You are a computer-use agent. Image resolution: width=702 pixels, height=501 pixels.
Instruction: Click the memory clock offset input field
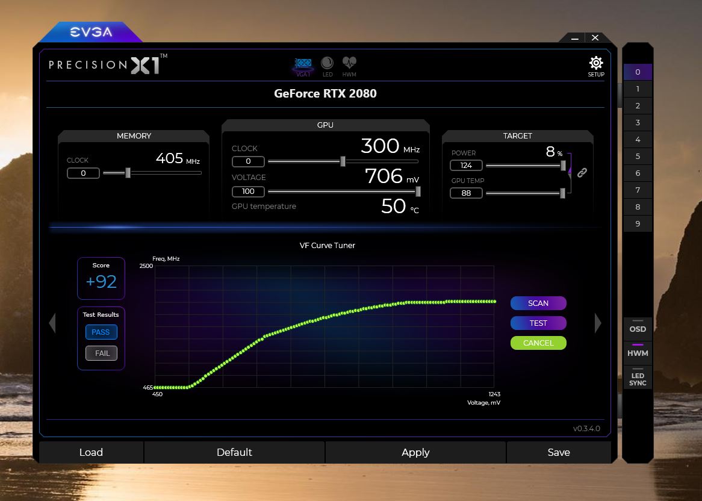point(83,173)
